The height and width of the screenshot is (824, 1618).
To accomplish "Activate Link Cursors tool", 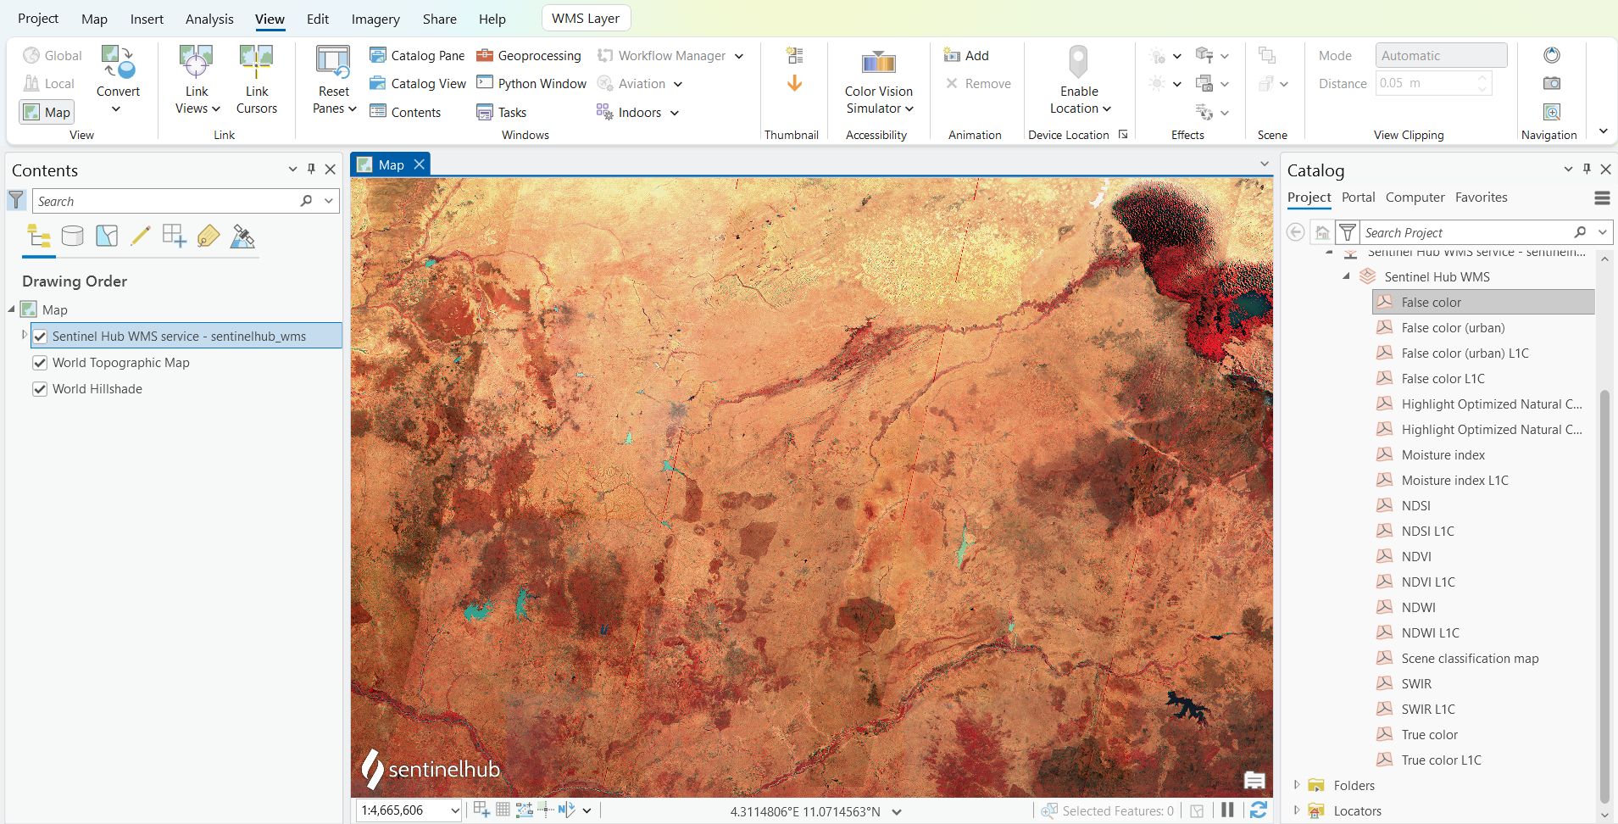I will [x=256, y=81].
